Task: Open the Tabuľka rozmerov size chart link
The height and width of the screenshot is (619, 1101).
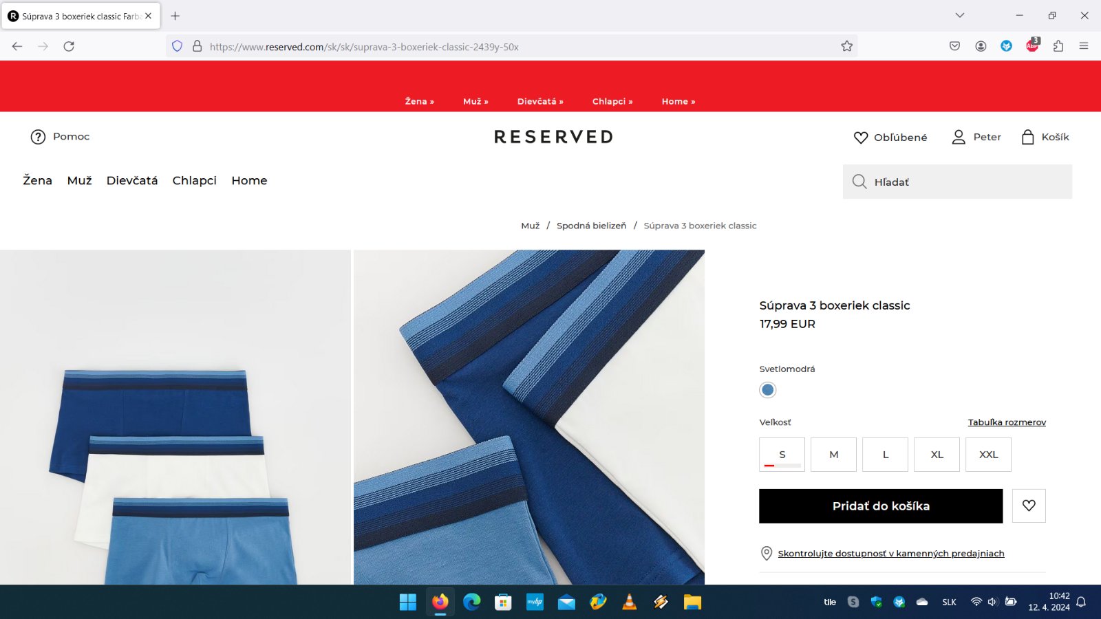Action: pyautogui.click(x=1006, y=422)
